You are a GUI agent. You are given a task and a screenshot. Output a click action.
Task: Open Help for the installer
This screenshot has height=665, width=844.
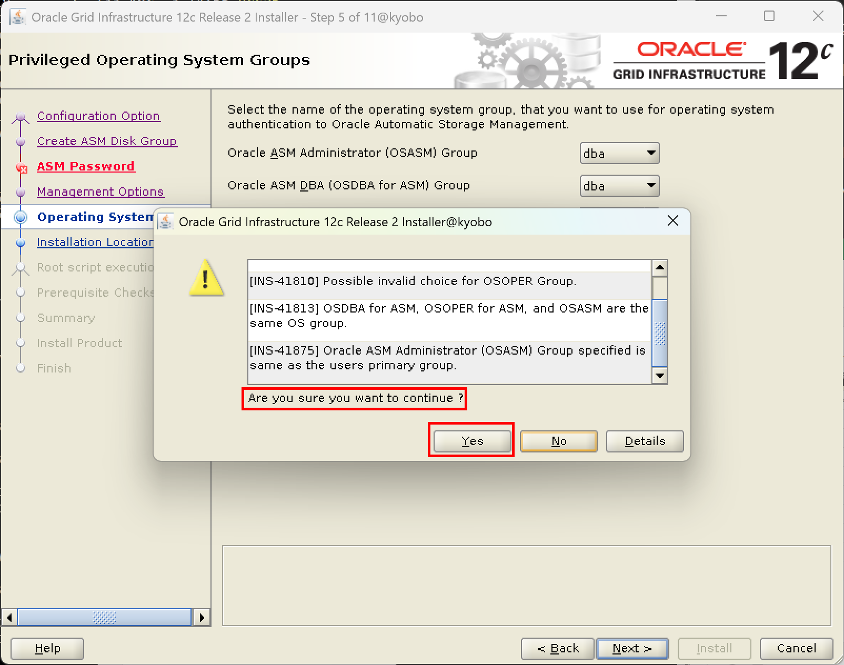pyautogui.click(x=47, y=648)
